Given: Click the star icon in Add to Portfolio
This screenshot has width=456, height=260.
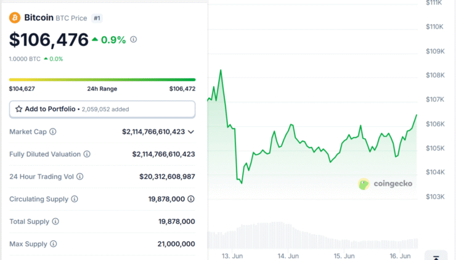Looking at the screenshot, I should [x=19, y=109].
